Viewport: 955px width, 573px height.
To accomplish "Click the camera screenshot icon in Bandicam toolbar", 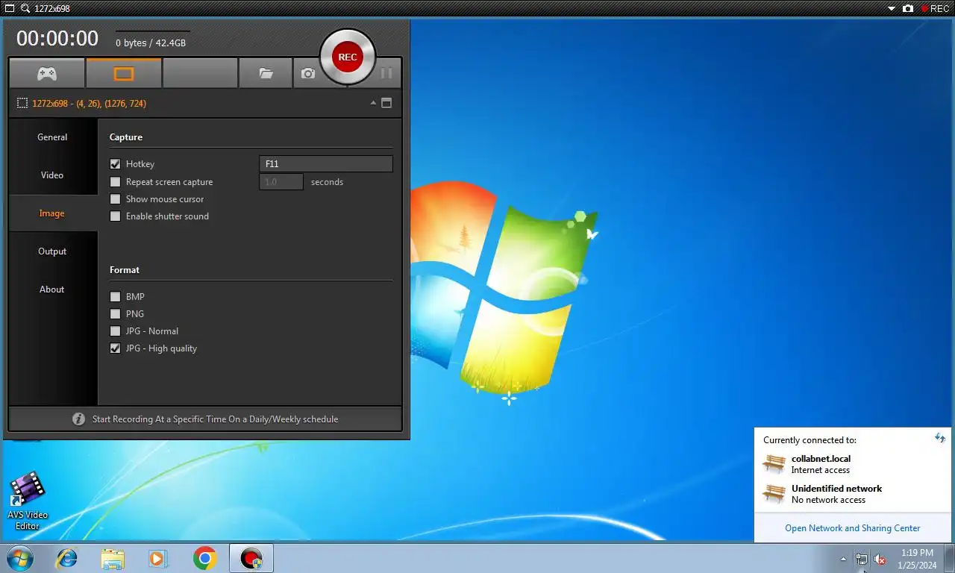I will [308, 74].
